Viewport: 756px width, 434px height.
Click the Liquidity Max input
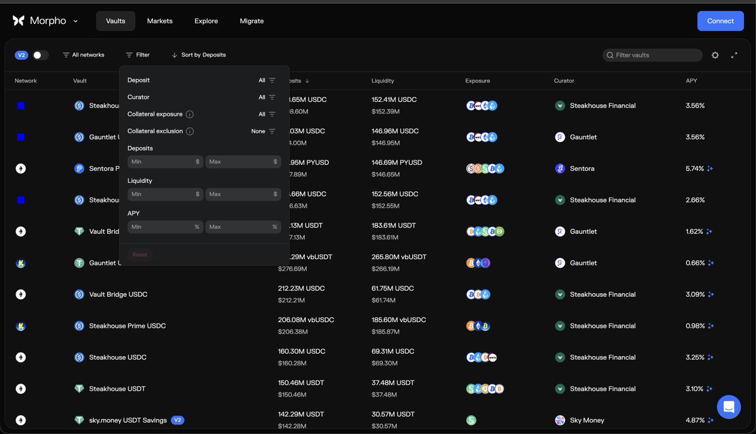click(x=243, y=194)
